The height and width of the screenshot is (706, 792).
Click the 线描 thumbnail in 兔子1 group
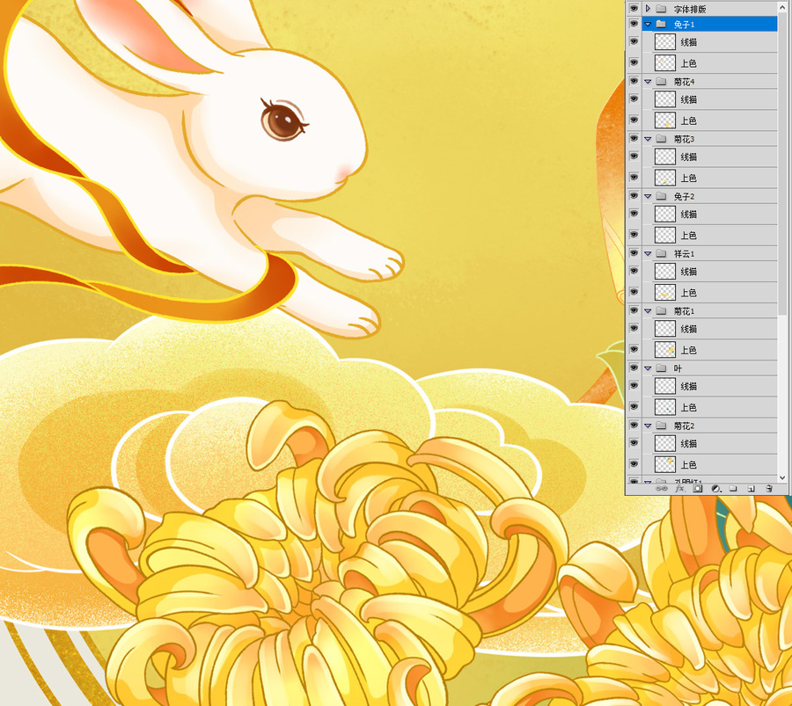tap(664, 42)
